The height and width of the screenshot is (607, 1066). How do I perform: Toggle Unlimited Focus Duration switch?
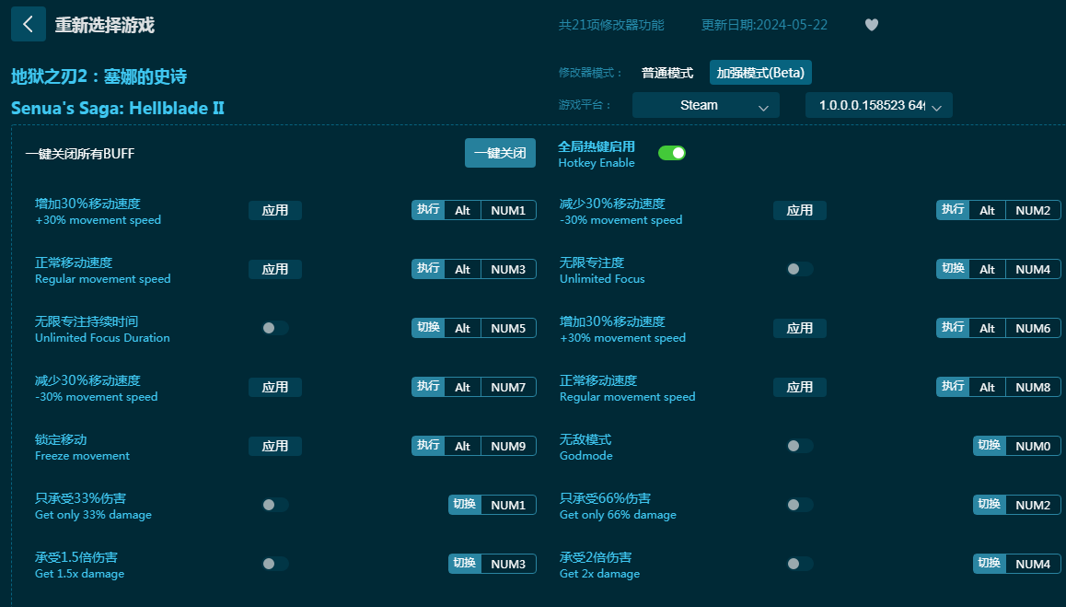275,328
